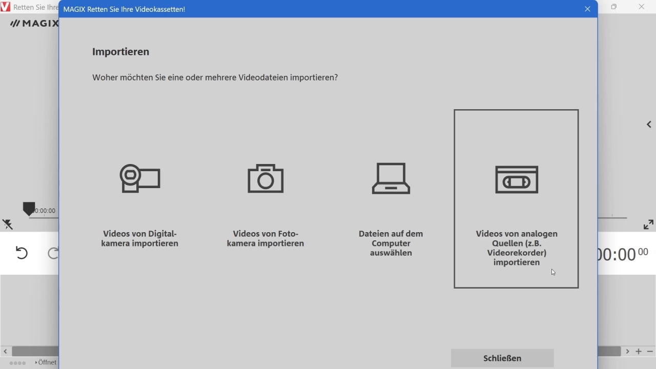Close the MAGIX import dialog
Viewport: 656px width, 369px height.
588,9
